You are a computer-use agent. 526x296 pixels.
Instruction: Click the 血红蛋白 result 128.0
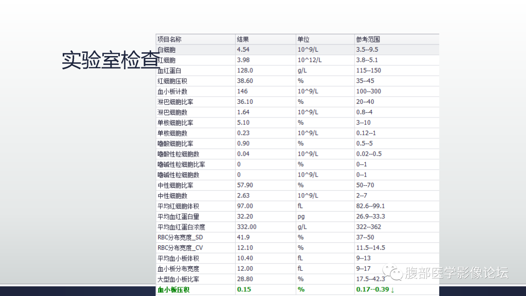[x=245, y=71]
